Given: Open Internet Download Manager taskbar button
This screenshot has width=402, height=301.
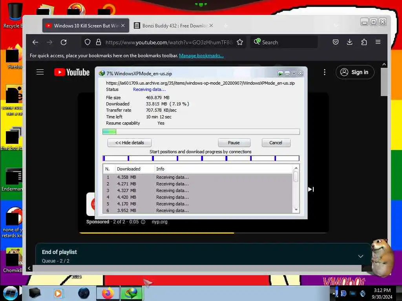Looking at the screenshot, I should (x=131, y=293).
